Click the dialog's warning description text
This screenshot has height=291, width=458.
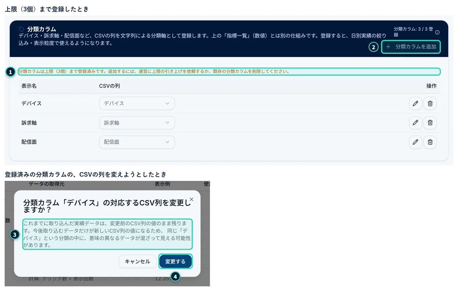(107, 234)
